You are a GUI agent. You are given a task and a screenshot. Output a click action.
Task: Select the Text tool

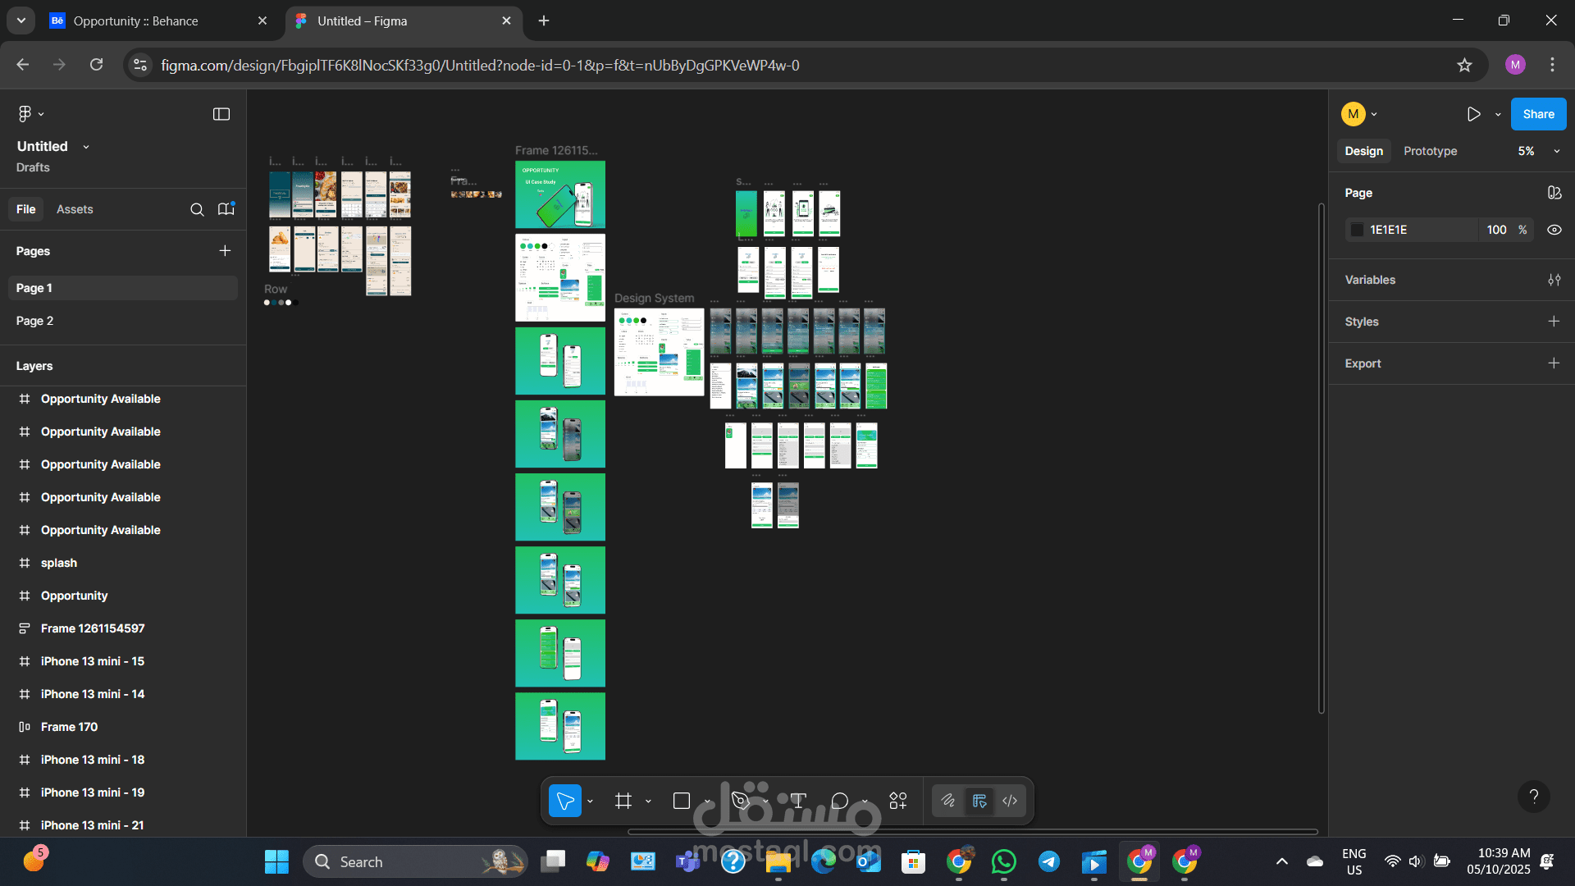point(798,801)
